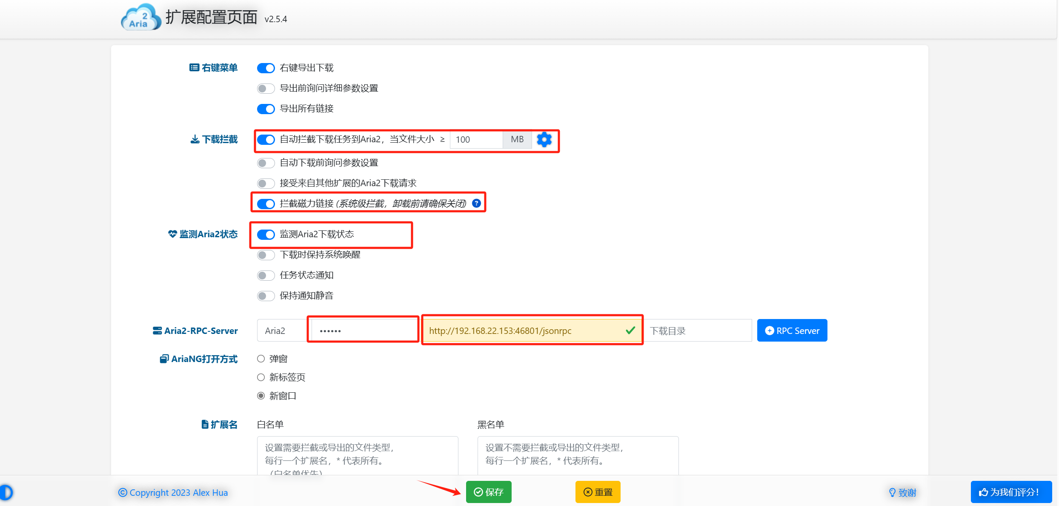The width and height of the screenshot is (1059, 506).
Task: Disable the 右键导出下载 toggle
Action: [x=266, y=68]
